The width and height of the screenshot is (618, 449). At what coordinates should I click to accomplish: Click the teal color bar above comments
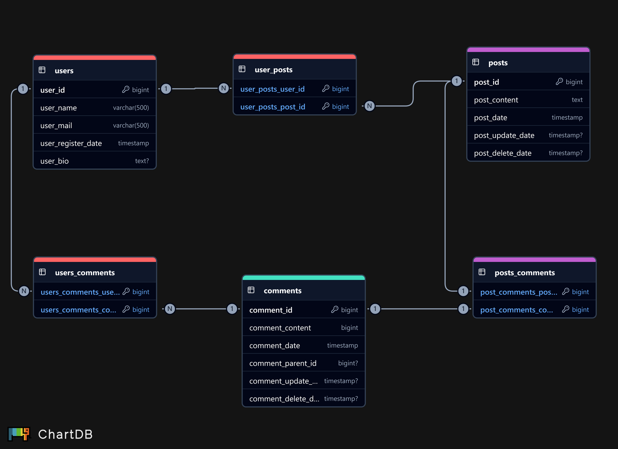(x=303, y=278)
